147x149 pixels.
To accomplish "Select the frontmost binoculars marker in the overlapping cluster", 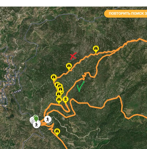I will click(61, 90).
